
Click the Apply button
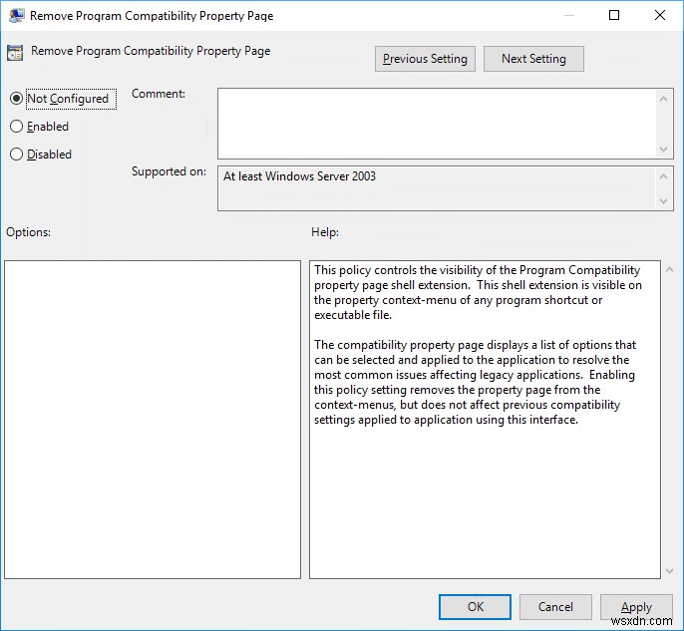tap(636, 607)
